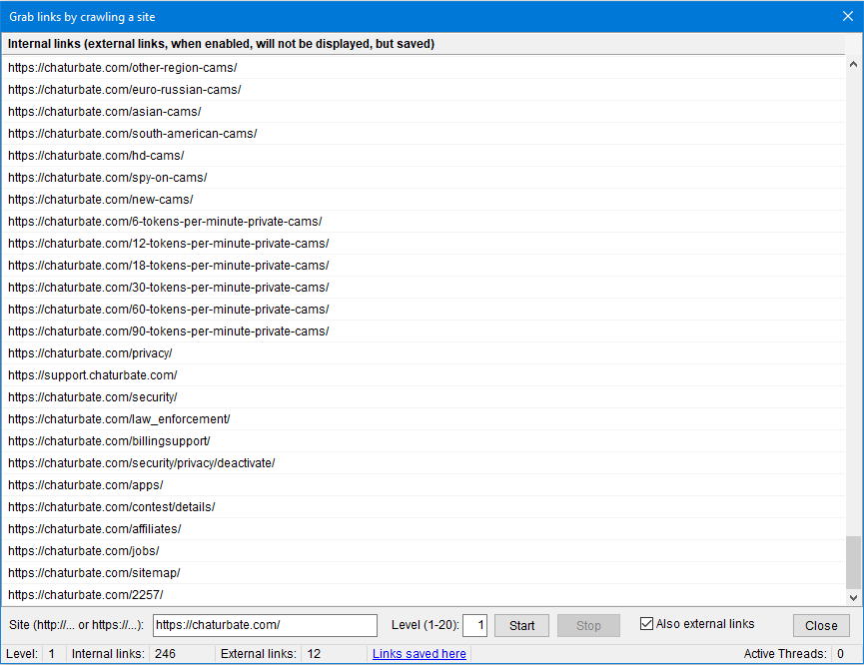Screen dimensions: 864x665
Task: Select the support.chaturbate.com/ link row
Action: click(424, 375)
